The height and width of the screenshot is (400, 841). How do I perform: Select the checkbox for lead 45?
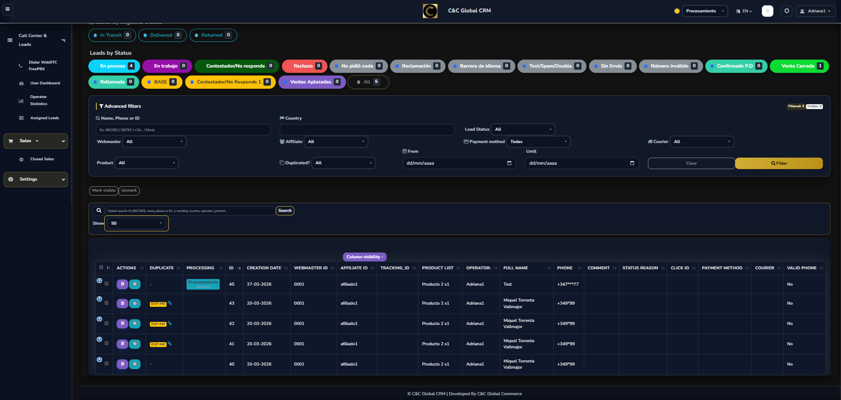(x=107, y=284)
